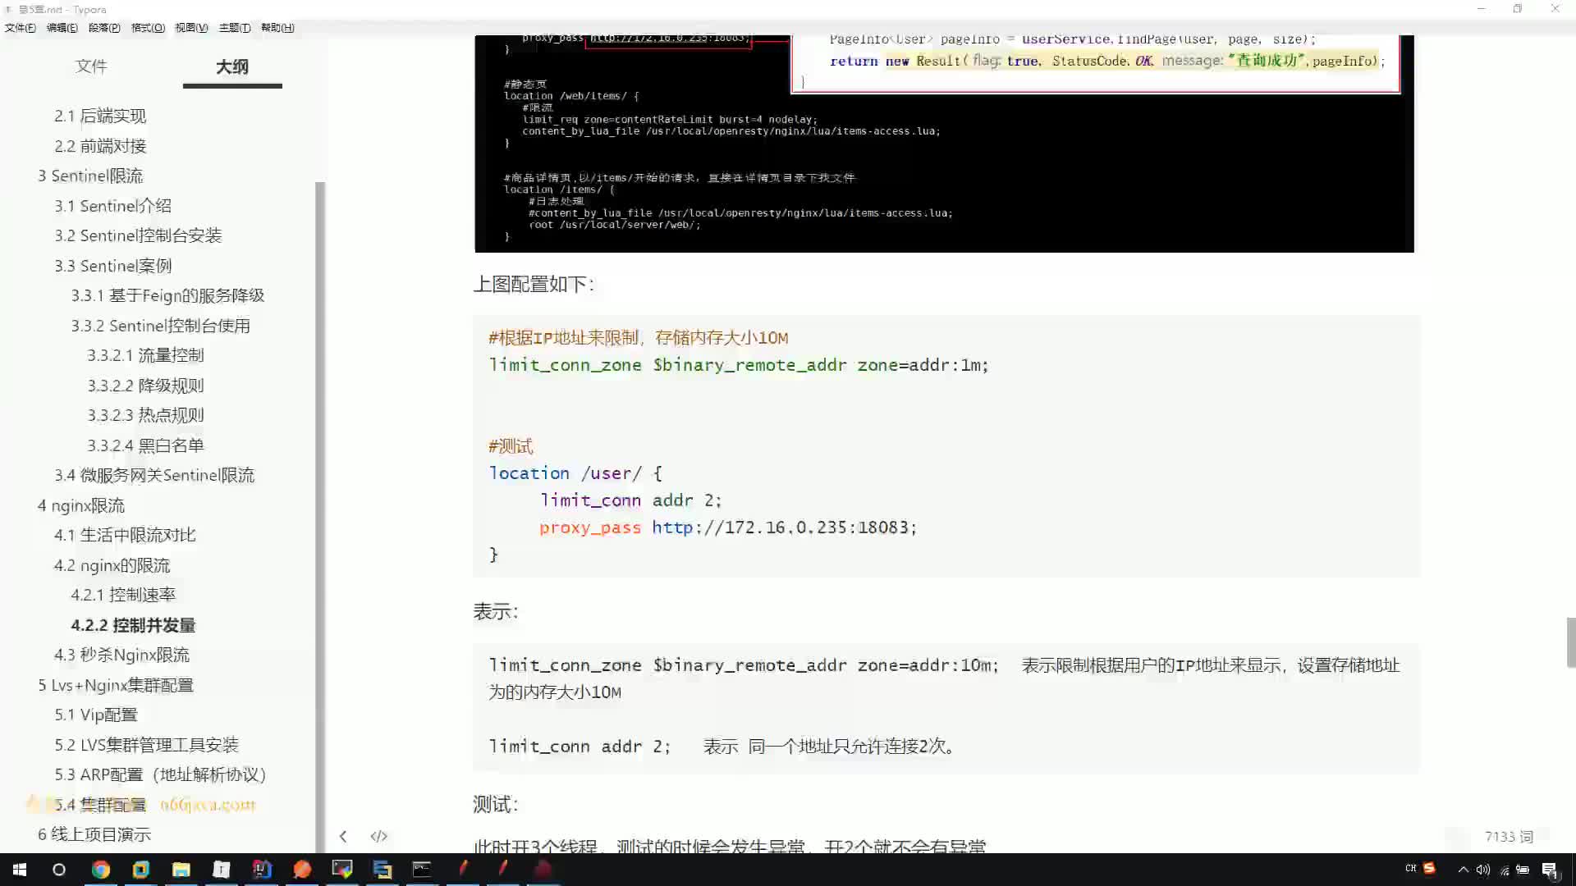Switch to the 大纲 outline tab

(x=232, y=66)
